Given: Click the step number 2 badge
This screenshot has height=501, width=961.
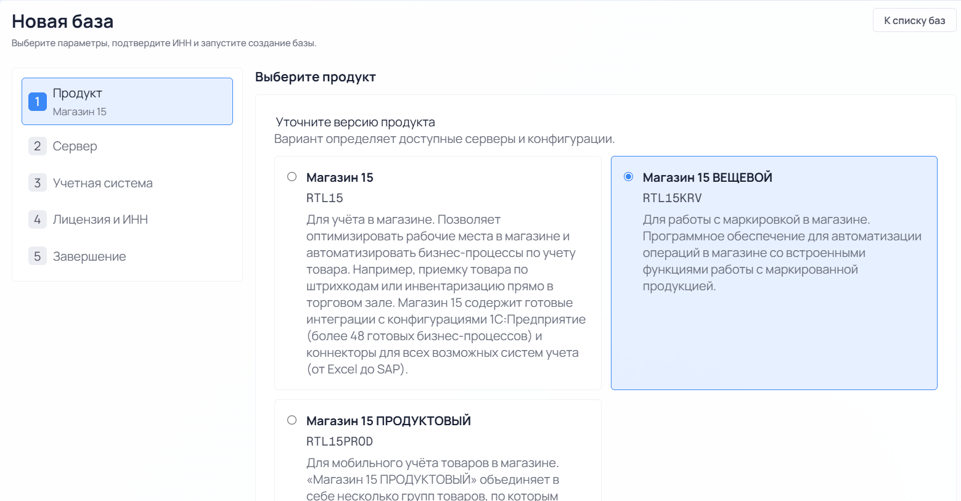Looking at the screenshot, I should (38, 146).
